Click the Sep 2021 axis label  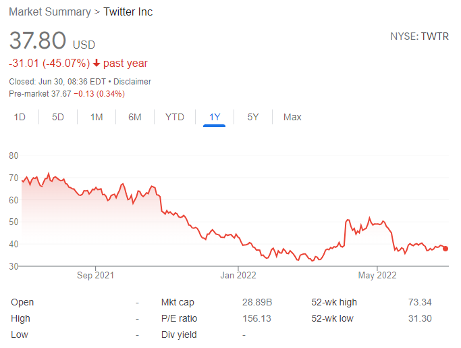[95, 275]
